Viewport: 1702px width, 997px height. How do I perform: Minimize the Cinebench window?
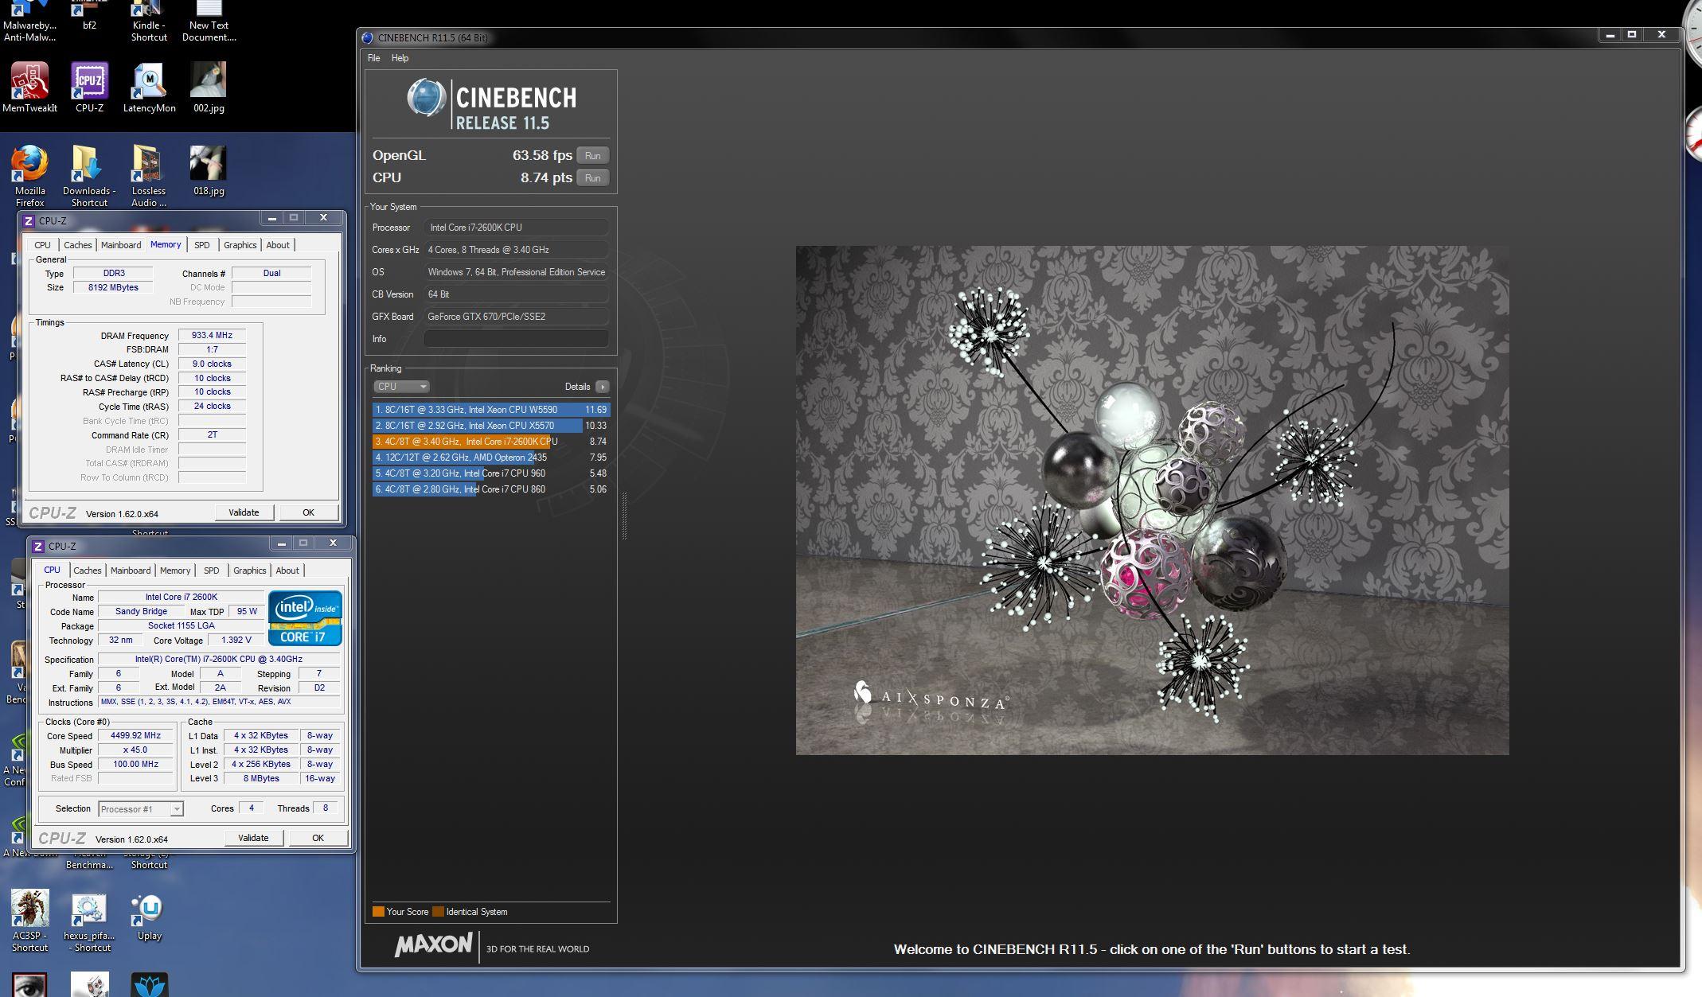tap(1610, 35)
